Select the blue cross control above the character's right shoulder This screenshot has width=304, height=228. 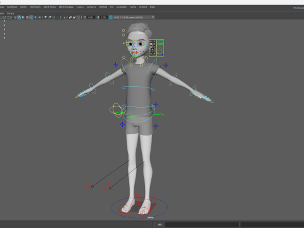(x=115, y=65)
